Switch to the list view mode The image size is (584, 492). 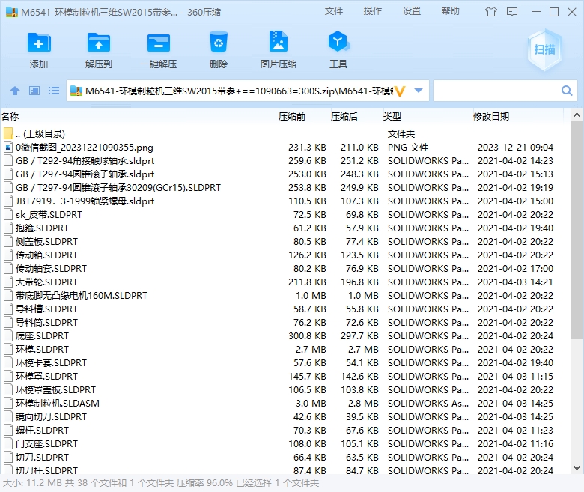point(54,91)
